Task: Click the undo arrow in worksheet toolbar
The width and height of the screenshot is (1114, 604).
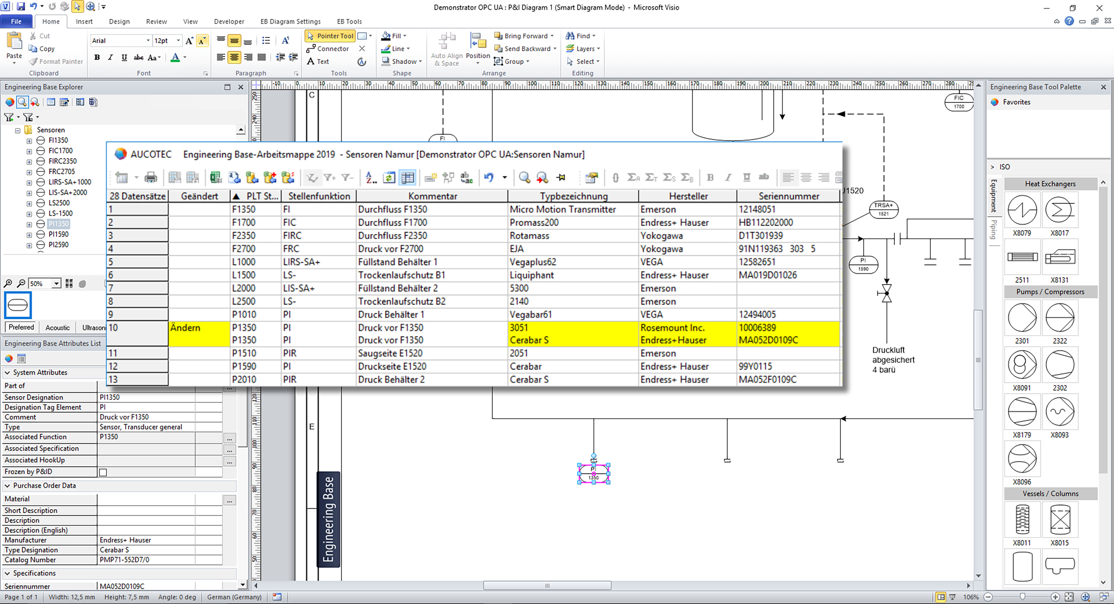Action: (x=489, y=177)
